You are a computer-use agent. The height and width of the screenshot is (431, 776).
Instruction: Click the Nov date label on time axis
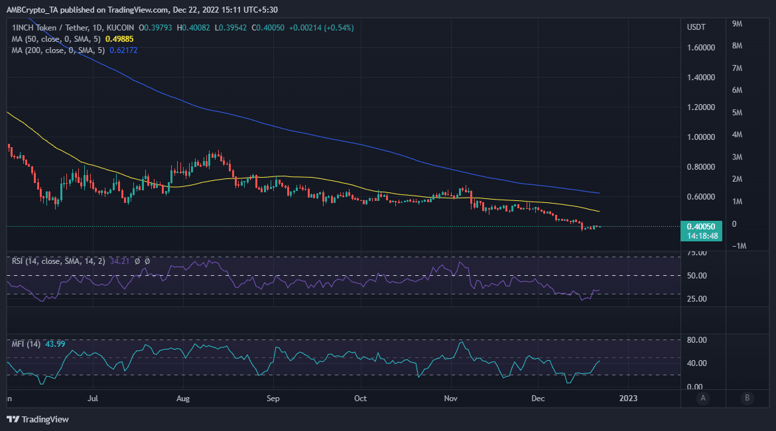tap(451, 399)
